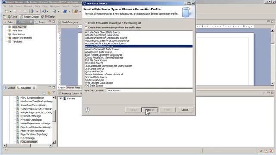Click Navigator horizontal scrollbar right arrow
The height and width of the screenshot is (155, 276).
[50, 146]
